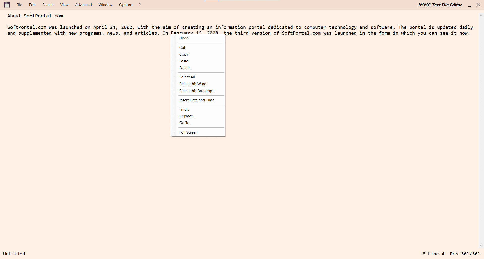Open the View menu
Viewport: 484px width, 259px height.
click(x=64, y=5)
